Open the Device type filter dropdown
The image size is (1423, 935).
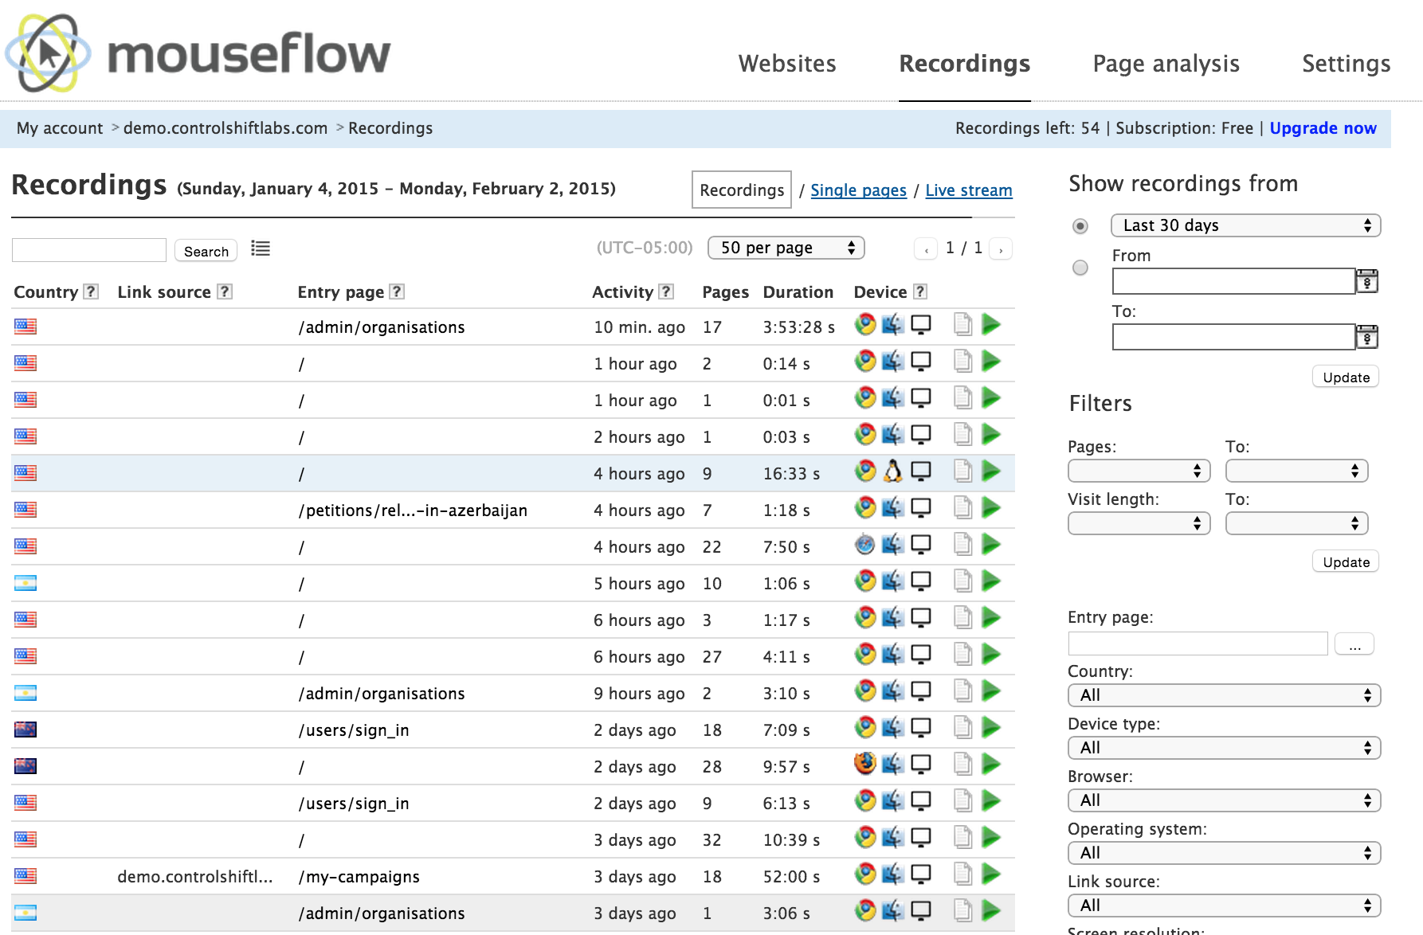click(x=1224, y=748)
